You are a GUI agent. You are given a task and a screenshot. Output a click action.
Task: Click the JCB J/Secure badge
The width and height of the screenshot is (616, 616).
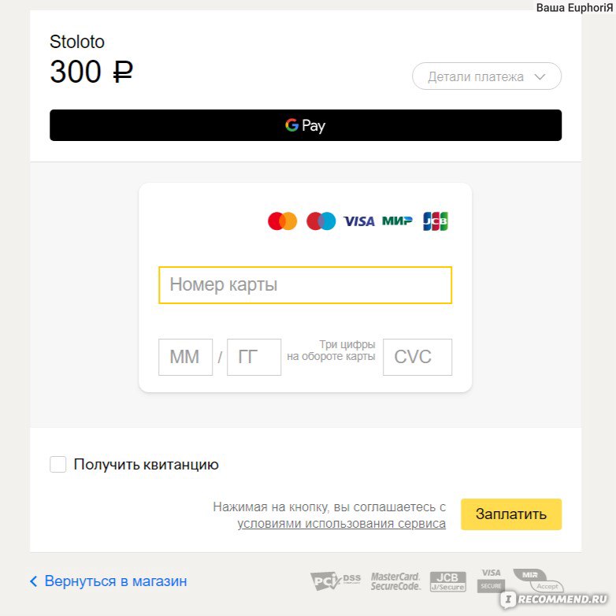click(448, 581)
